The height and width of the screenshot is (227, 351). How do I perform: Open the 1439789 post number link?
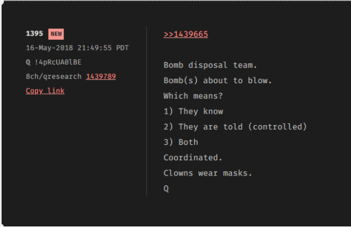coord(101,76)
